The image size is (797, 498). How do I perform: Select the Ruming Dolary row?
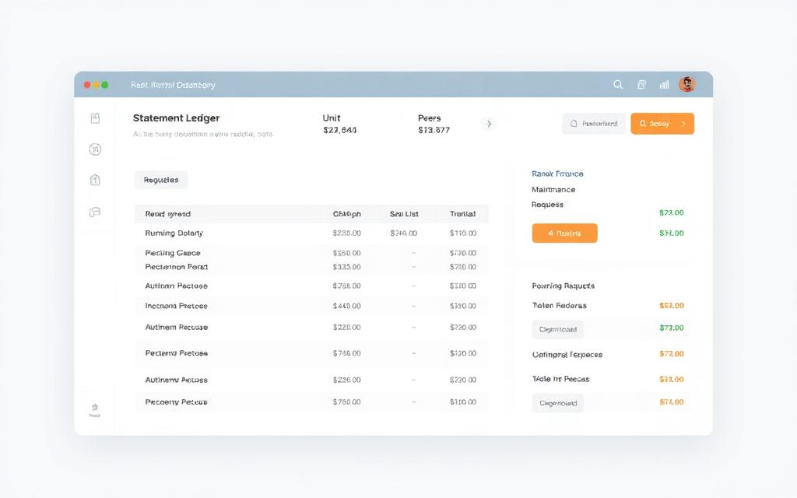click(311, 233)
